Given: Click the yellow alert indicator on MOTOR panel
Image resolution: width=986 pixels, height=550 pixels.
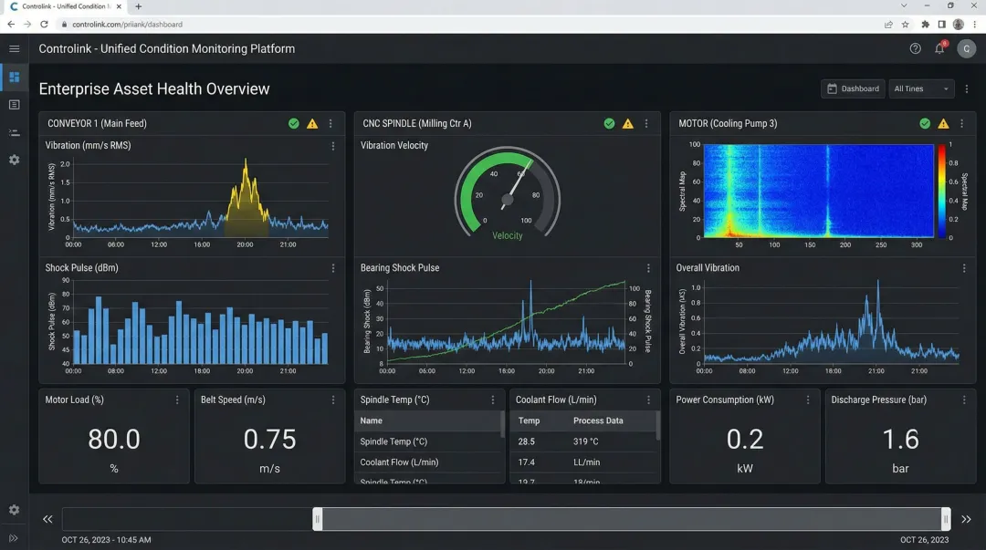Looking at the screenshot, I should [x=943, y=123].
